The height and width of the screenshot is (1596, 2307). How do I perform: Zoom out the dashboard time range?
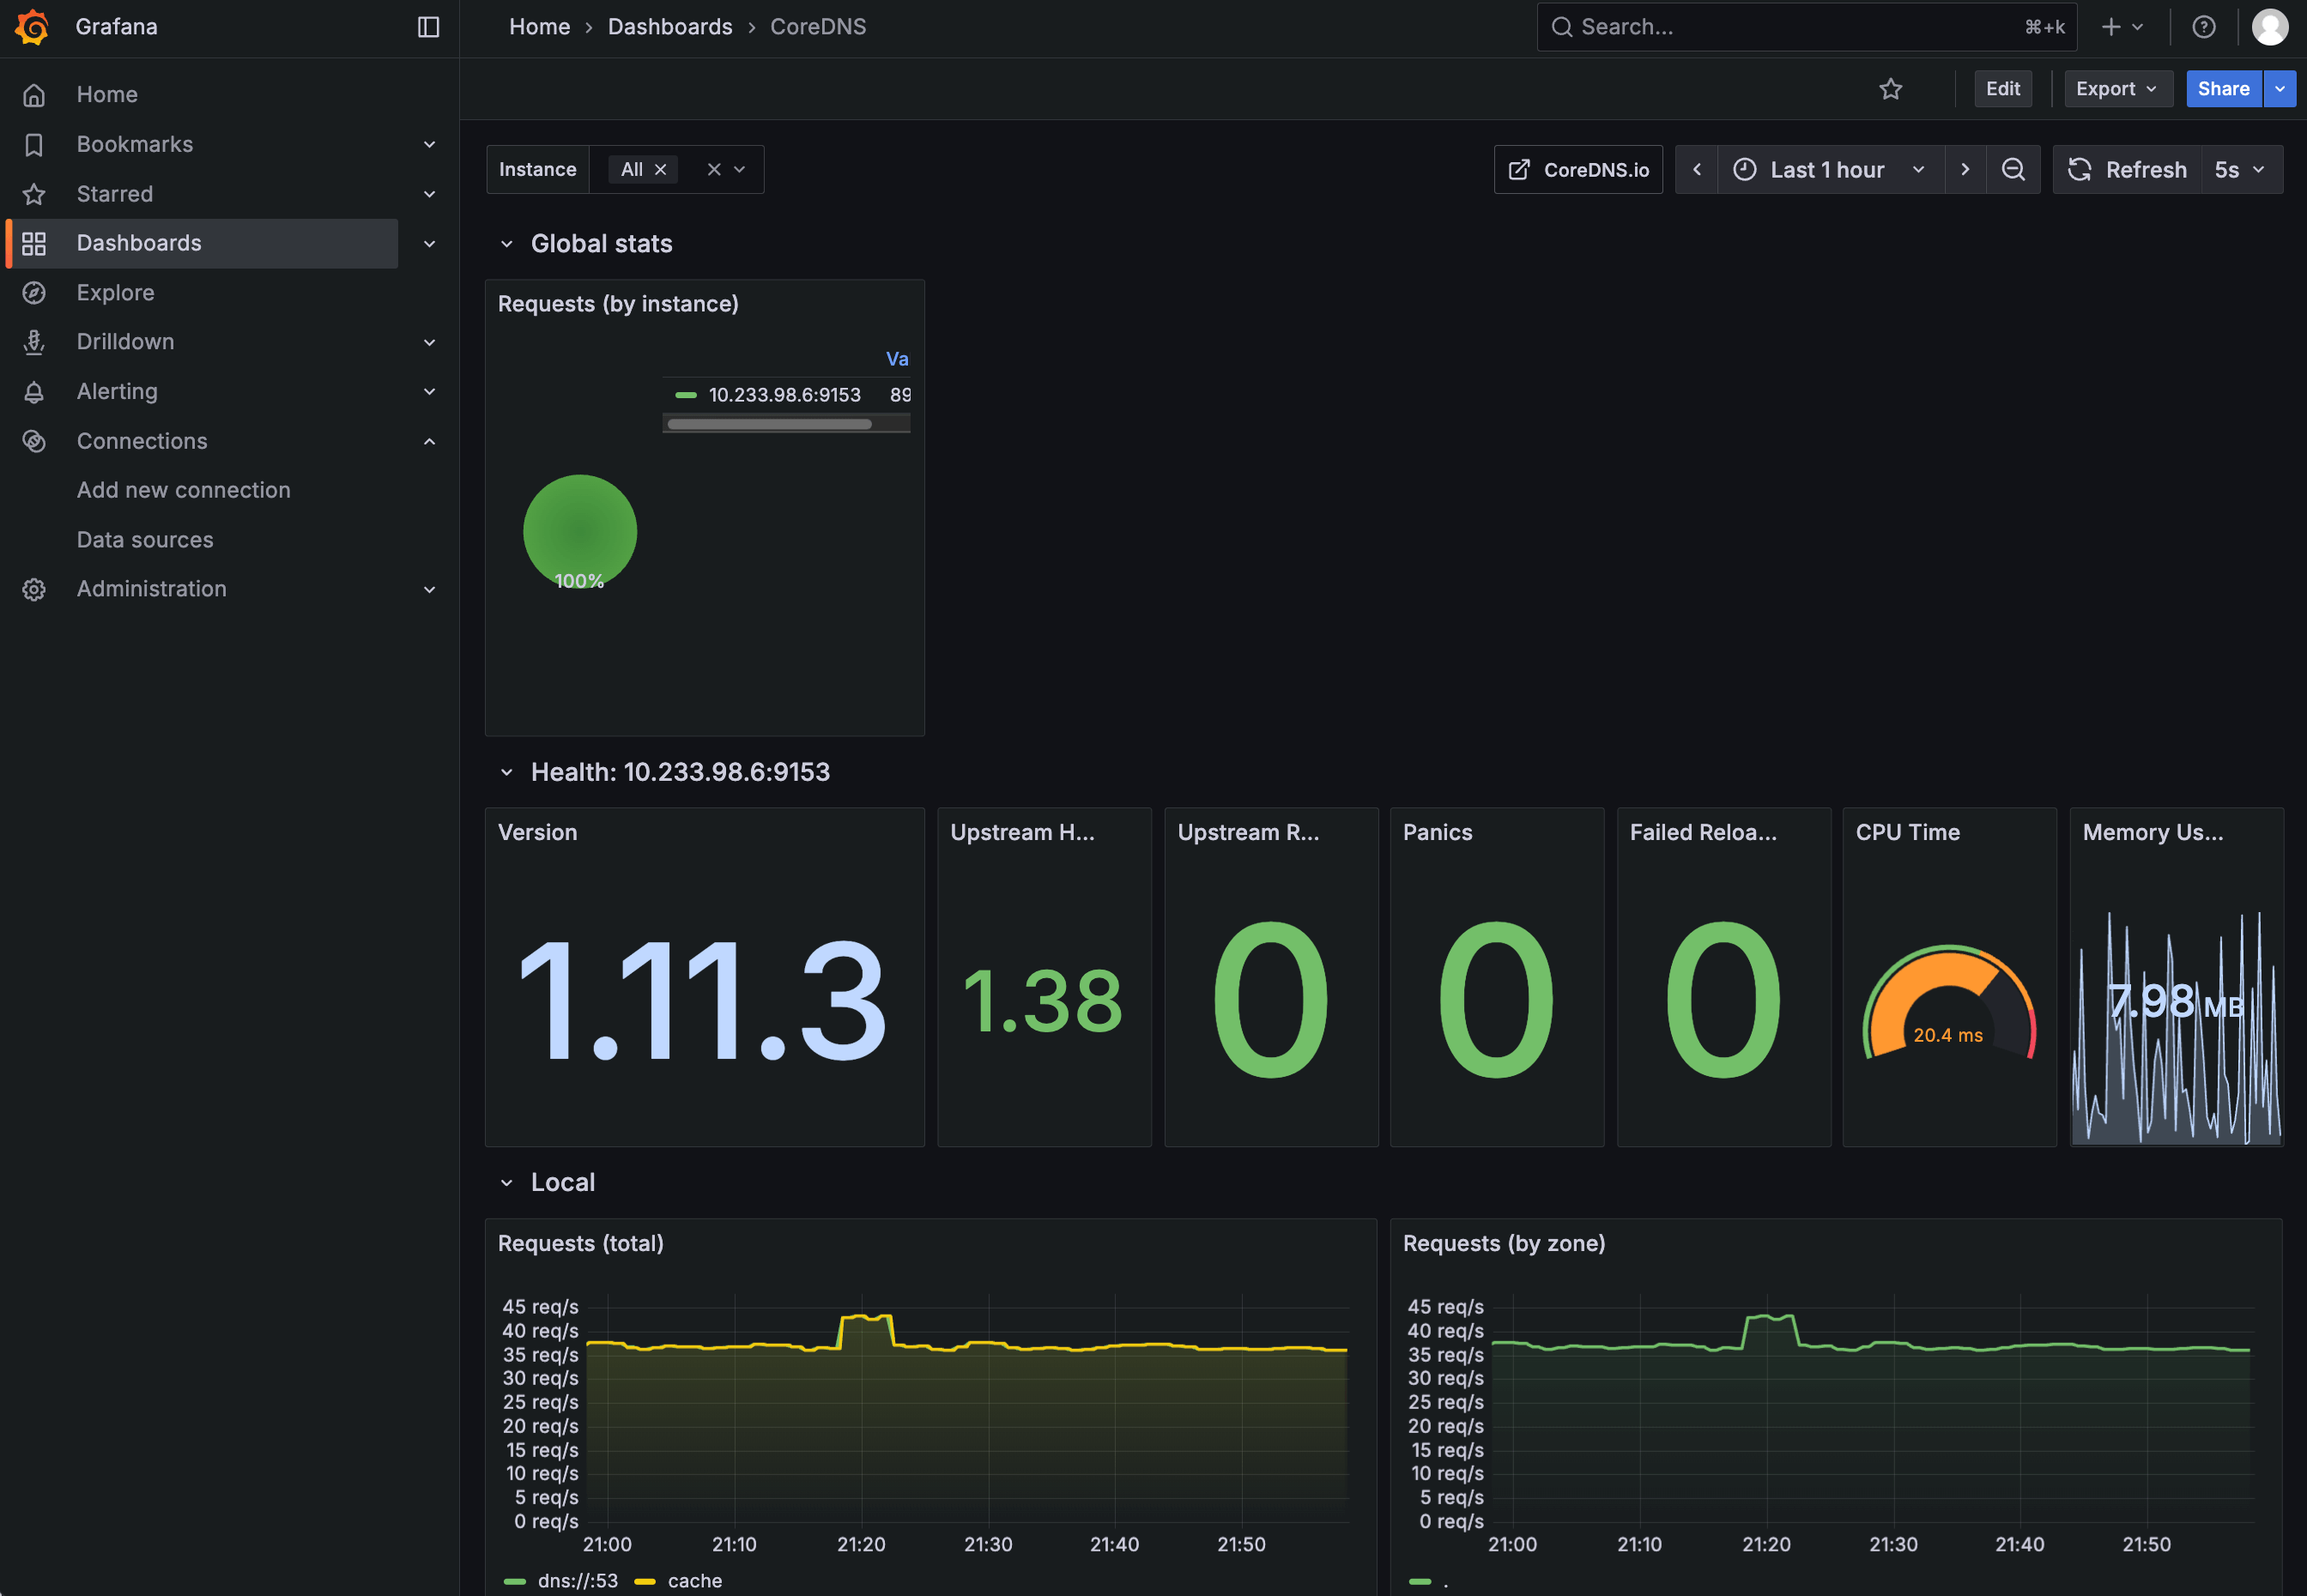pos(2014,169)
